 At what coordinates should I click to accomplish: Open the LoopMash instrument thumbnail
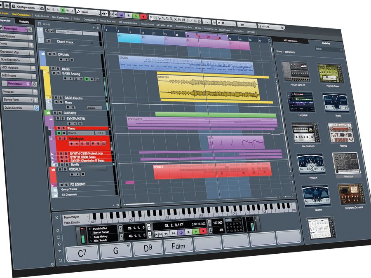(x=301, y=102)
